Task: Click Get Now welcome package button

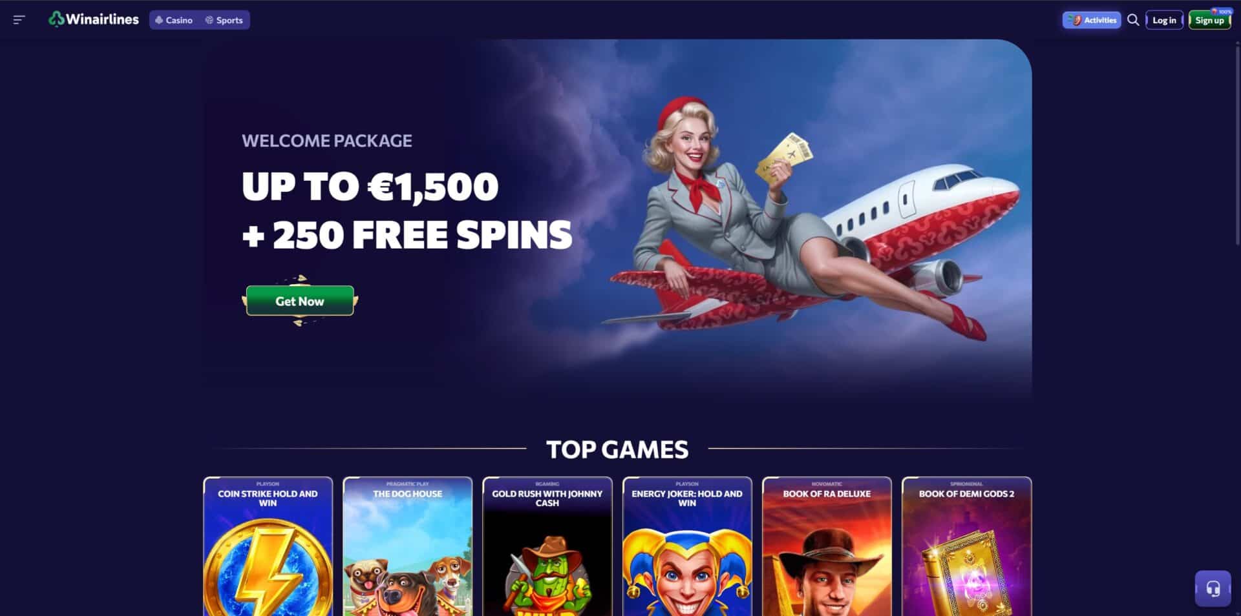Action: [x=300, y=301]
